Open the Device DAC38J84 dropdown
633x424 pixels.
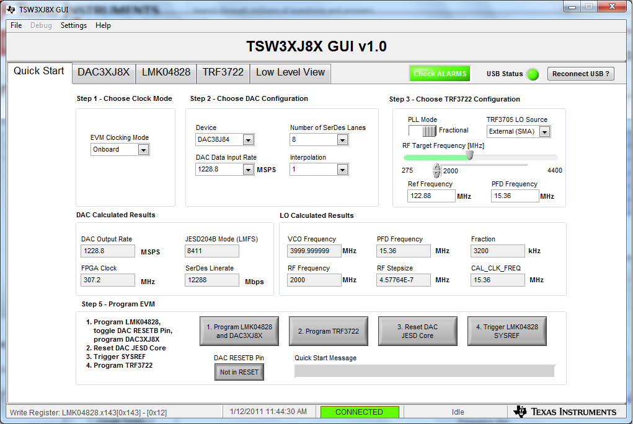point(248,139)
